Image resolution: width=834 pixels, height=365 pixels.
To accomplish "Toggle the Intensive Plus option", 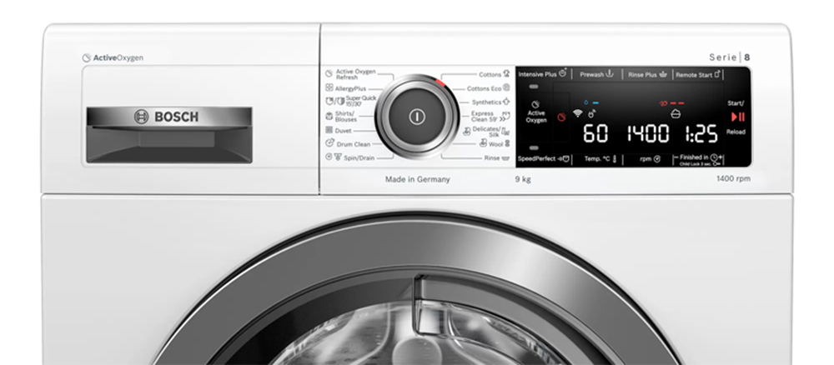I will [543, 74].
